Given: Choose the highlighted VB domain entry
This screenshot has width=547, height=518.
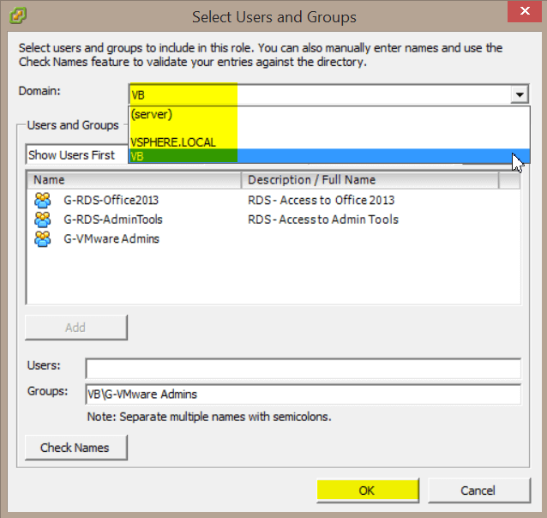Looking at the screenshot, I should (329, 156).
